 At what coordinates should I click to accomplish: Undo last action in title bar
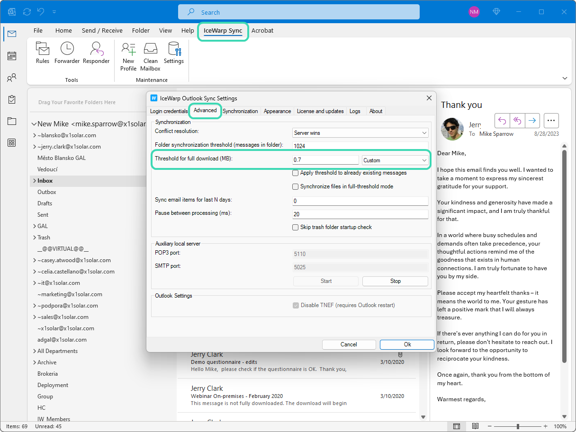(x=41, y=12)
